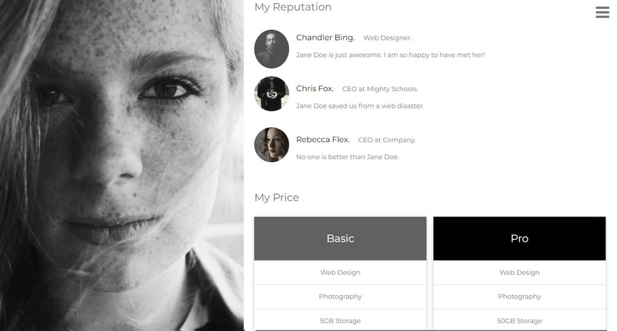617x331 pixels.
Task: Click the My Price heading
Action: click(x=277, y=198)
